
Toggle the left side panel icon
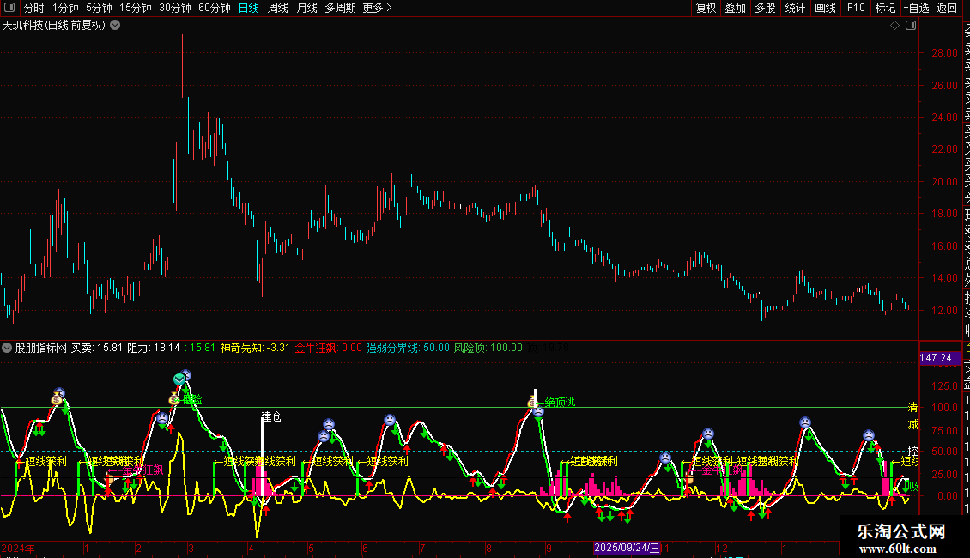9,8
